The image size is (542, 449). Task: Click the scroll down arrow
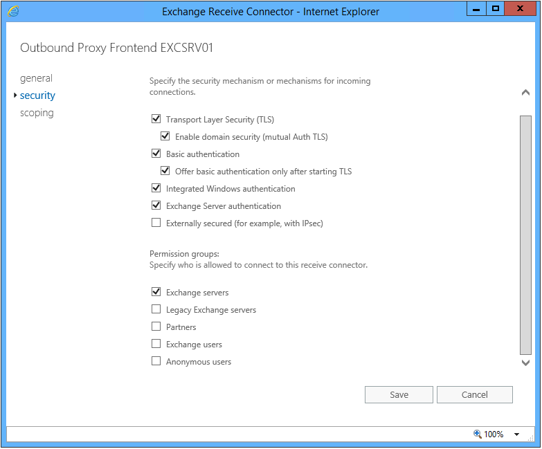click(x=526, y=363)
